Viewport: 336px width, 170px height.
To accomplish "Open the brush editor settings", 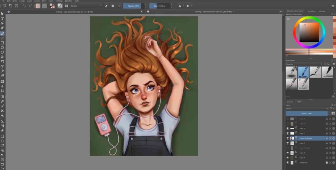I will pos(60,6).
